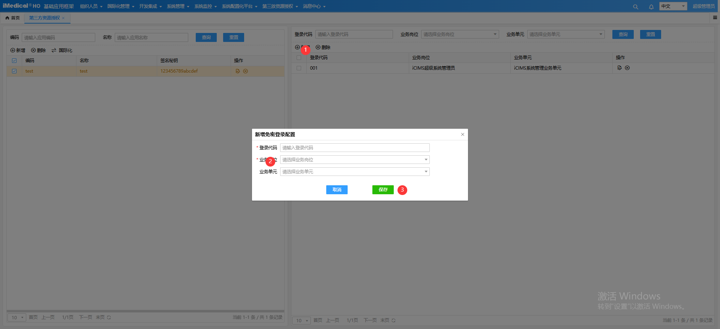Click the delete icon in test row
The image size is (720, 329).
point(246,71)
